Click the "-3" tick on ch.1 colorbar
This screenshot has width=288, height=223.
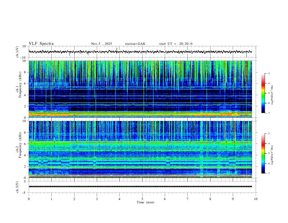tap(268, 73)
